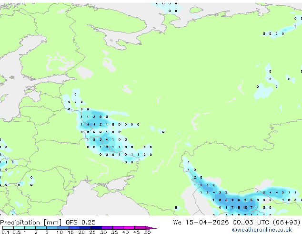Click the arrow tip at the legend end
This screenshot has height=234, width=302.
151,228
